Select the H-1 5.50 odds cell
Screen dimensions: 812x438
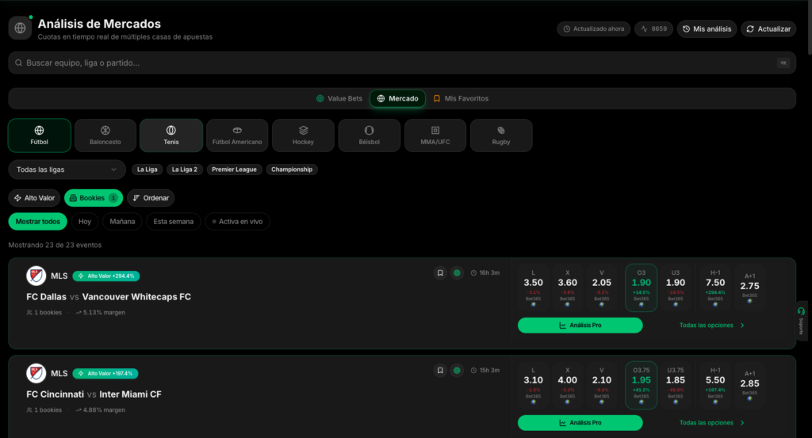point(715,385)
